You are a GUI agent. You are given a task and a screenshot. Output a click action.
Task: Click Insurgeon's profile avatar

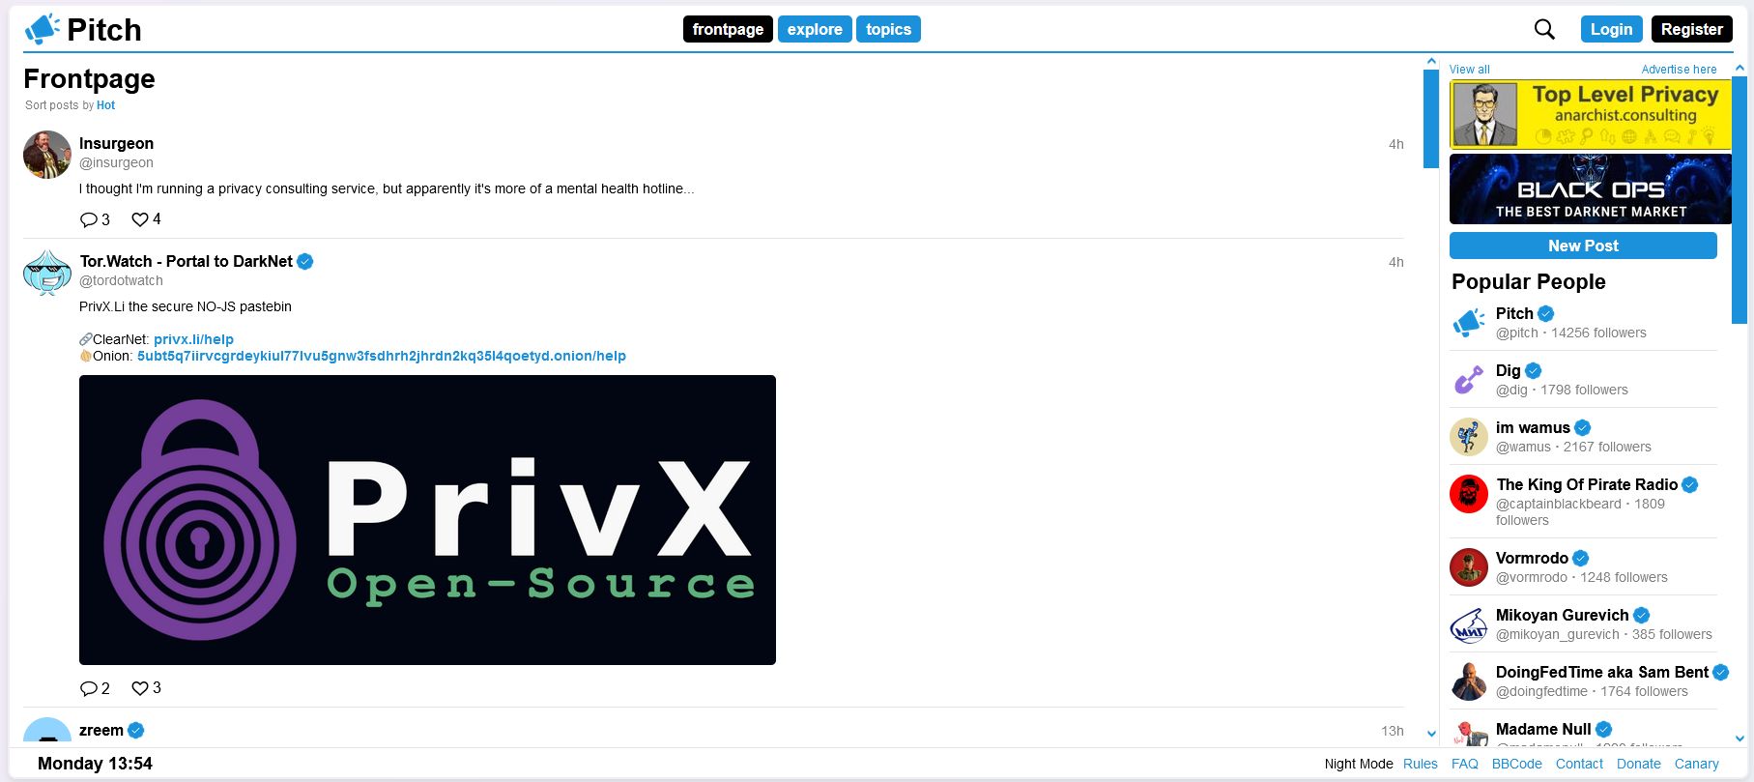[x=47, y=155]
